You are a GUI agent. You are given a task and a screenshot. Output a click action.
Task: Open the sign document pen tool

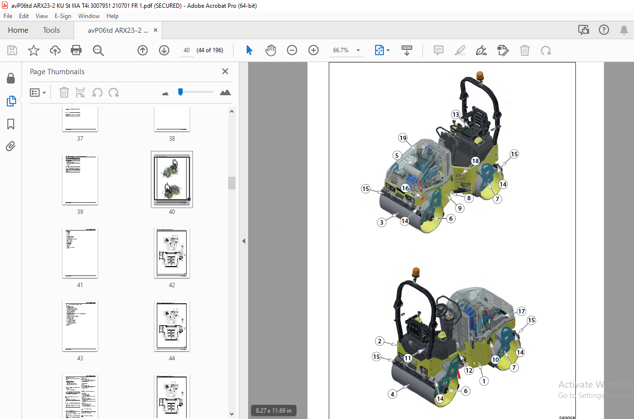482,50
